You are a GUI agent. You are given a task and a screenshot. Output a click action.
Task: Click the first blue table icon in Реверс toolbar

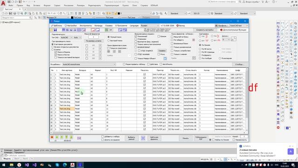tap(64, 30)
